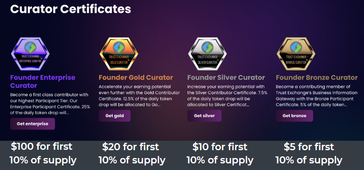
Task: Click the Get gold button
Action: point(115,116)
